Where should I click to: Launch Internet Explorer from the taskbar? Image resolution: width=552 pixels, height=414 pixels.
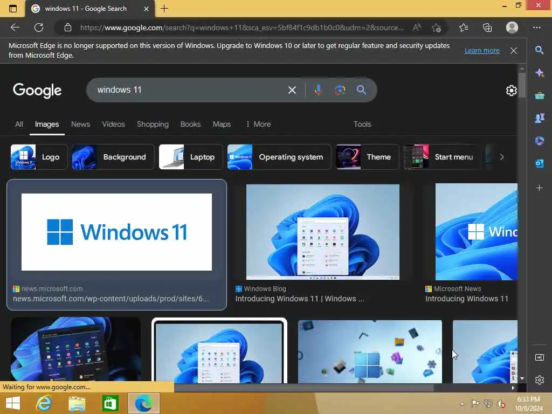click(x=44, y=403)
